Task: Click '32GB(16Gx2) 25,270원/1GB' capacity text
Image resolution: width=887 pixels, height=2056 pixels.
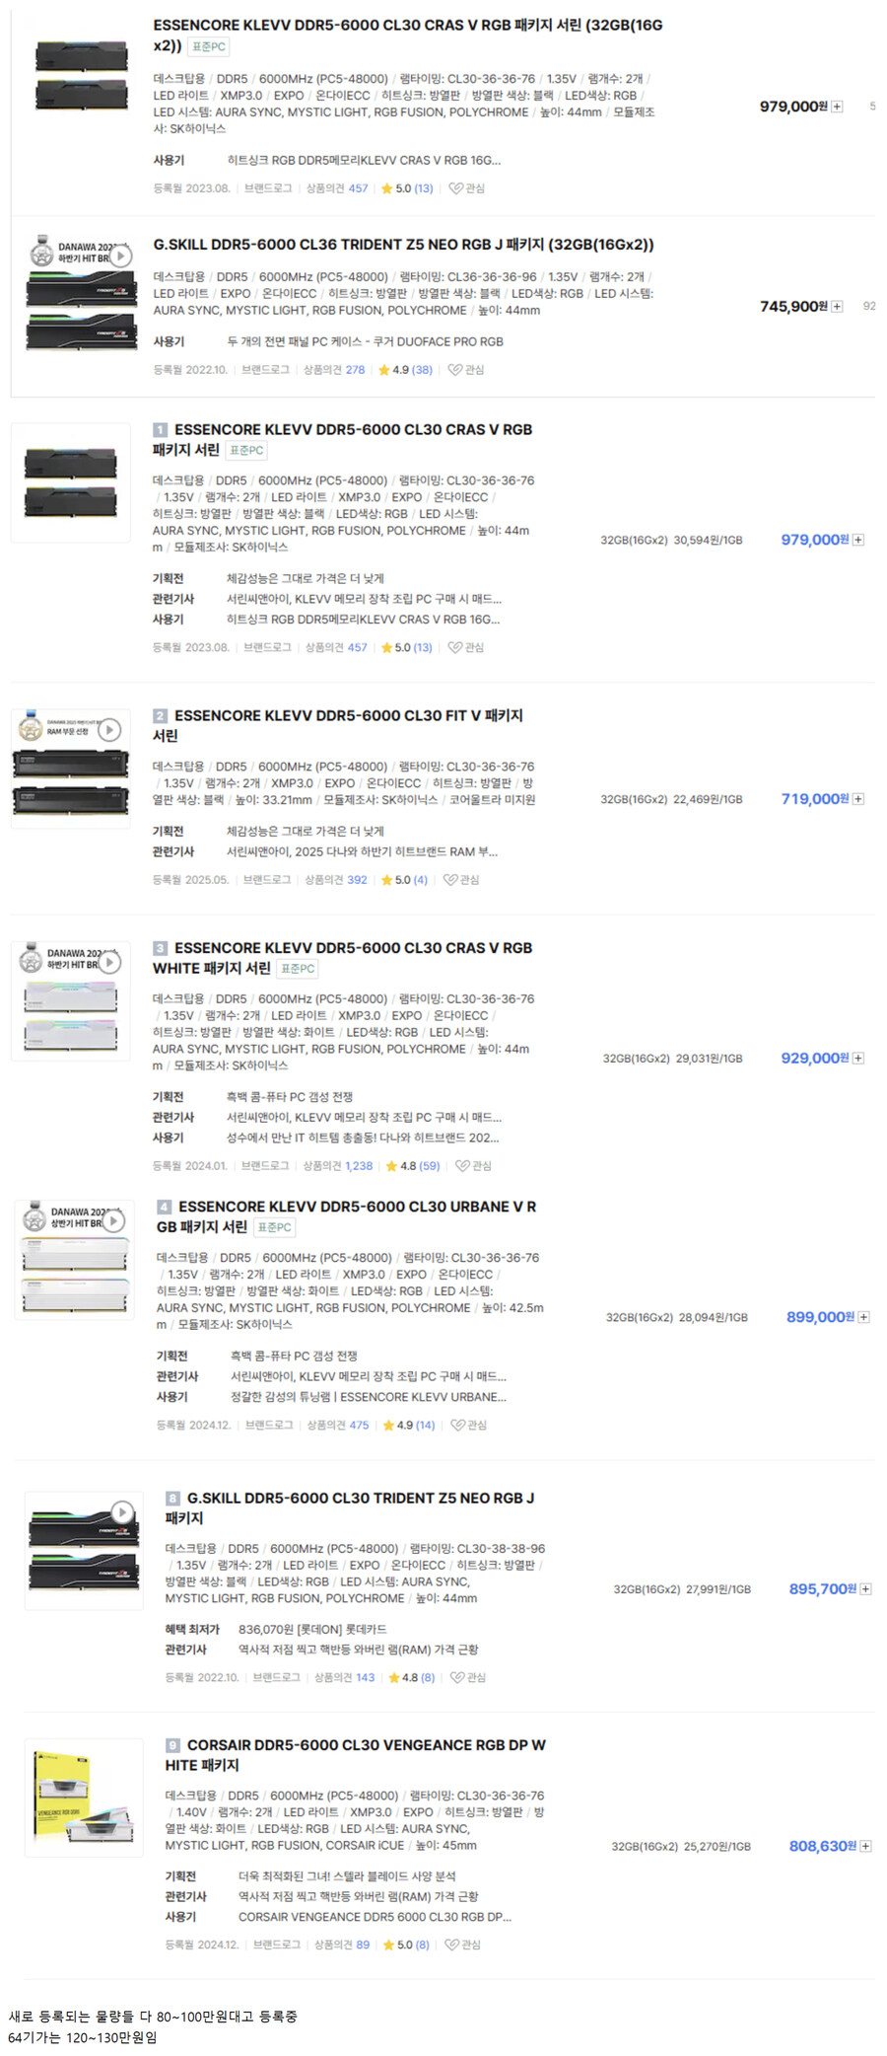Action: (x=681, y=1847)
